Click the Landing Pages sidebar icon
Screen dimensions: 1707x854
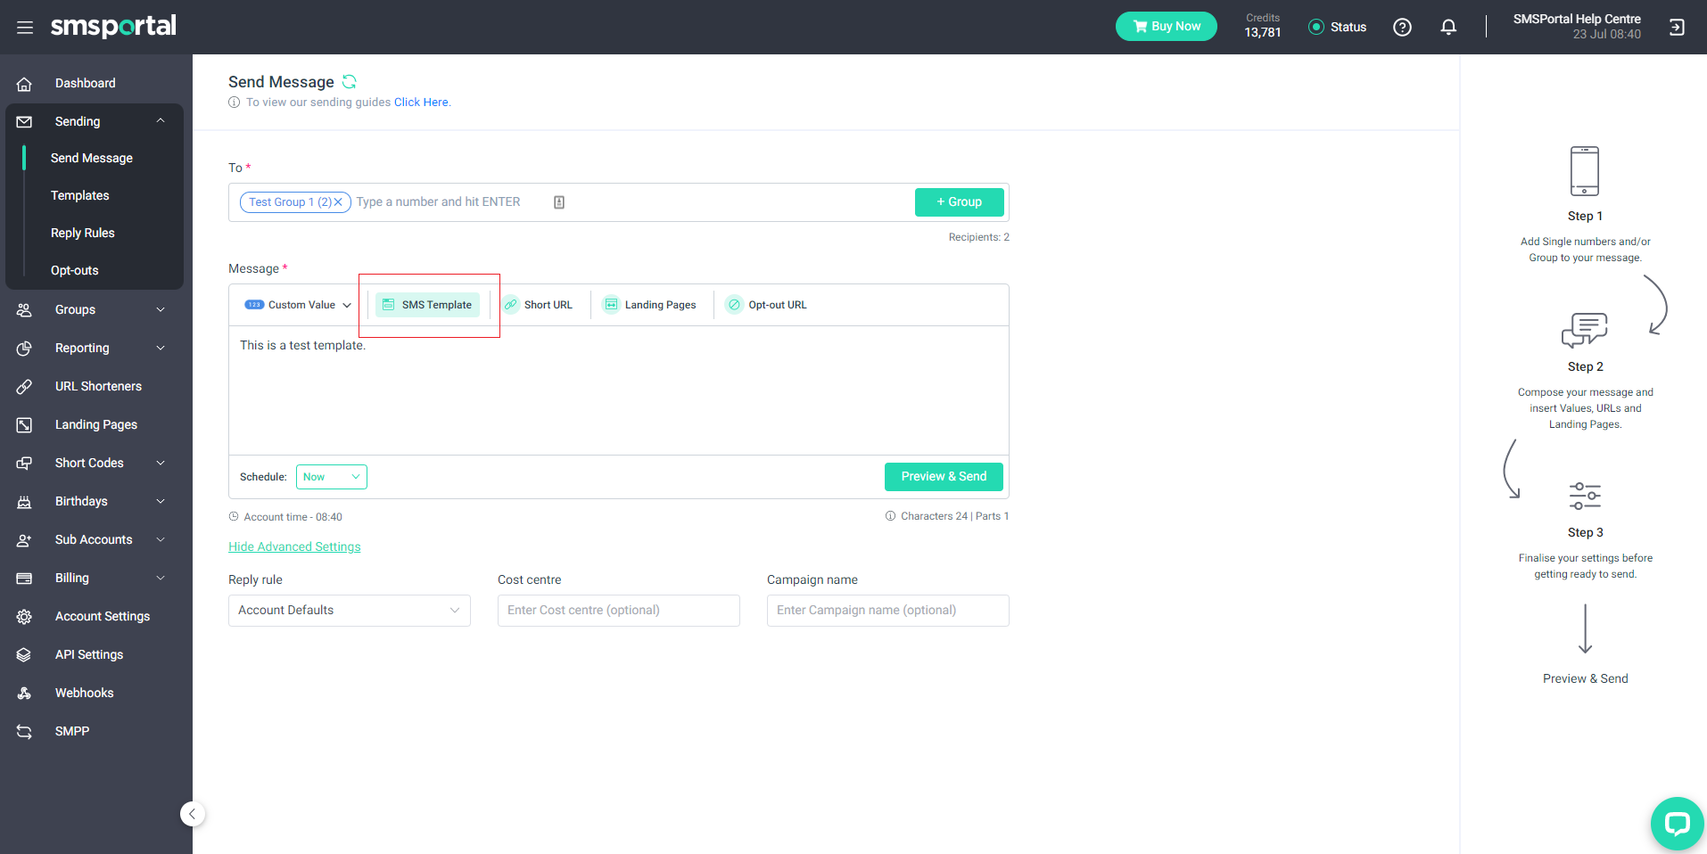click(x=24, y=425)
